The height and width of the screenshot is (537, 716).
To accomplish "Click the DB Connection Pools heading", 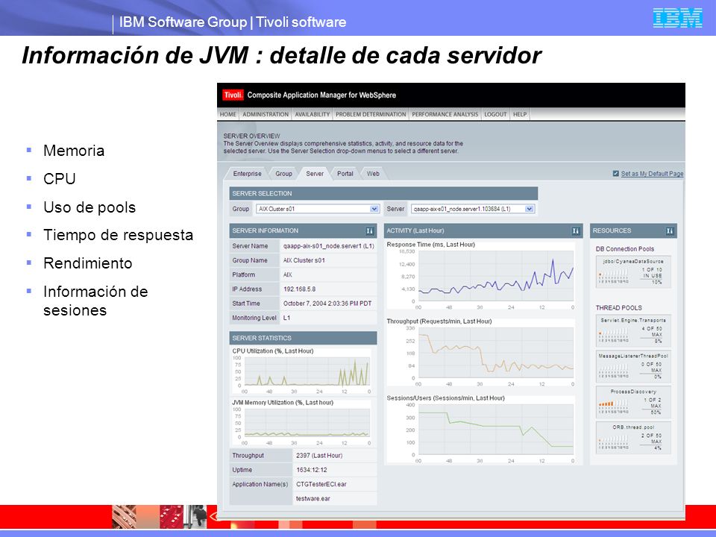I will [625, 249].
